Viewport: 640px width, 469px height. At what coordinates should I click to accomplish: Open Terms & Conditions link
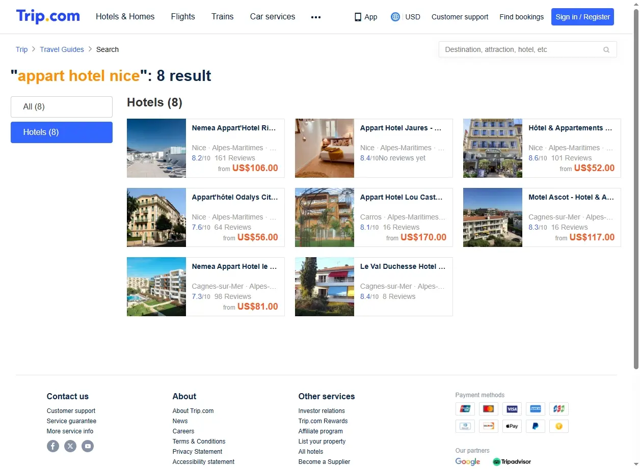(199, 442)
